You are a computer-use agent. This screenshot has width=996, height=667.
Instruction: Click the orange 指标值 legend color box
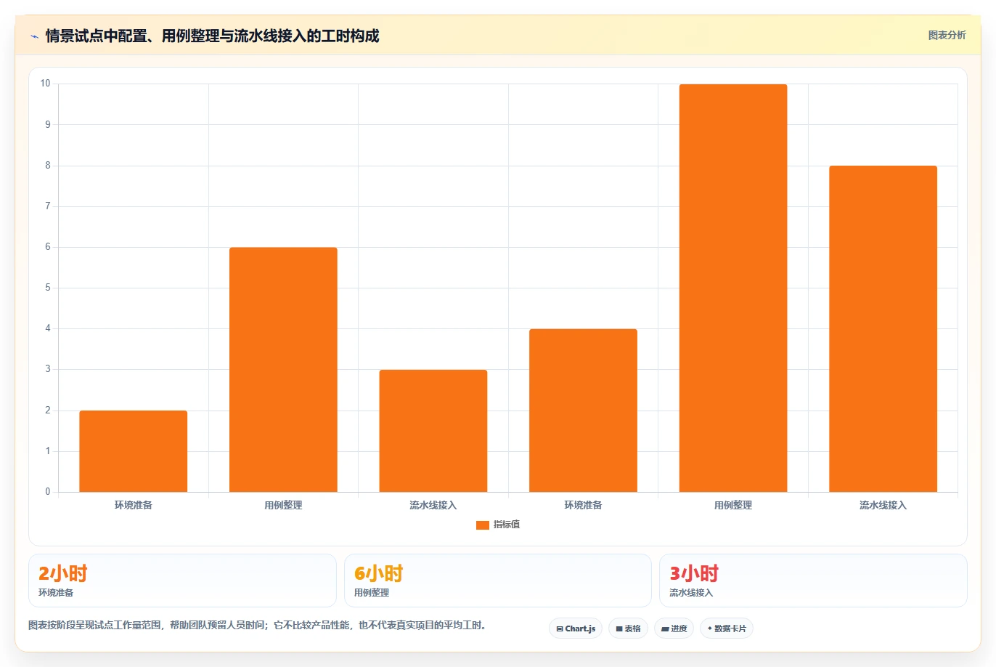483,525
